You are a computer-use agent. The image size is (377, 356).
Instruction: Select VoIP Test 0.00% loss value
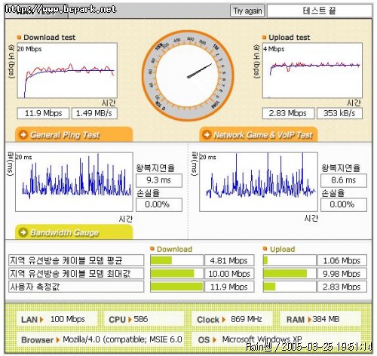point(344,204)
